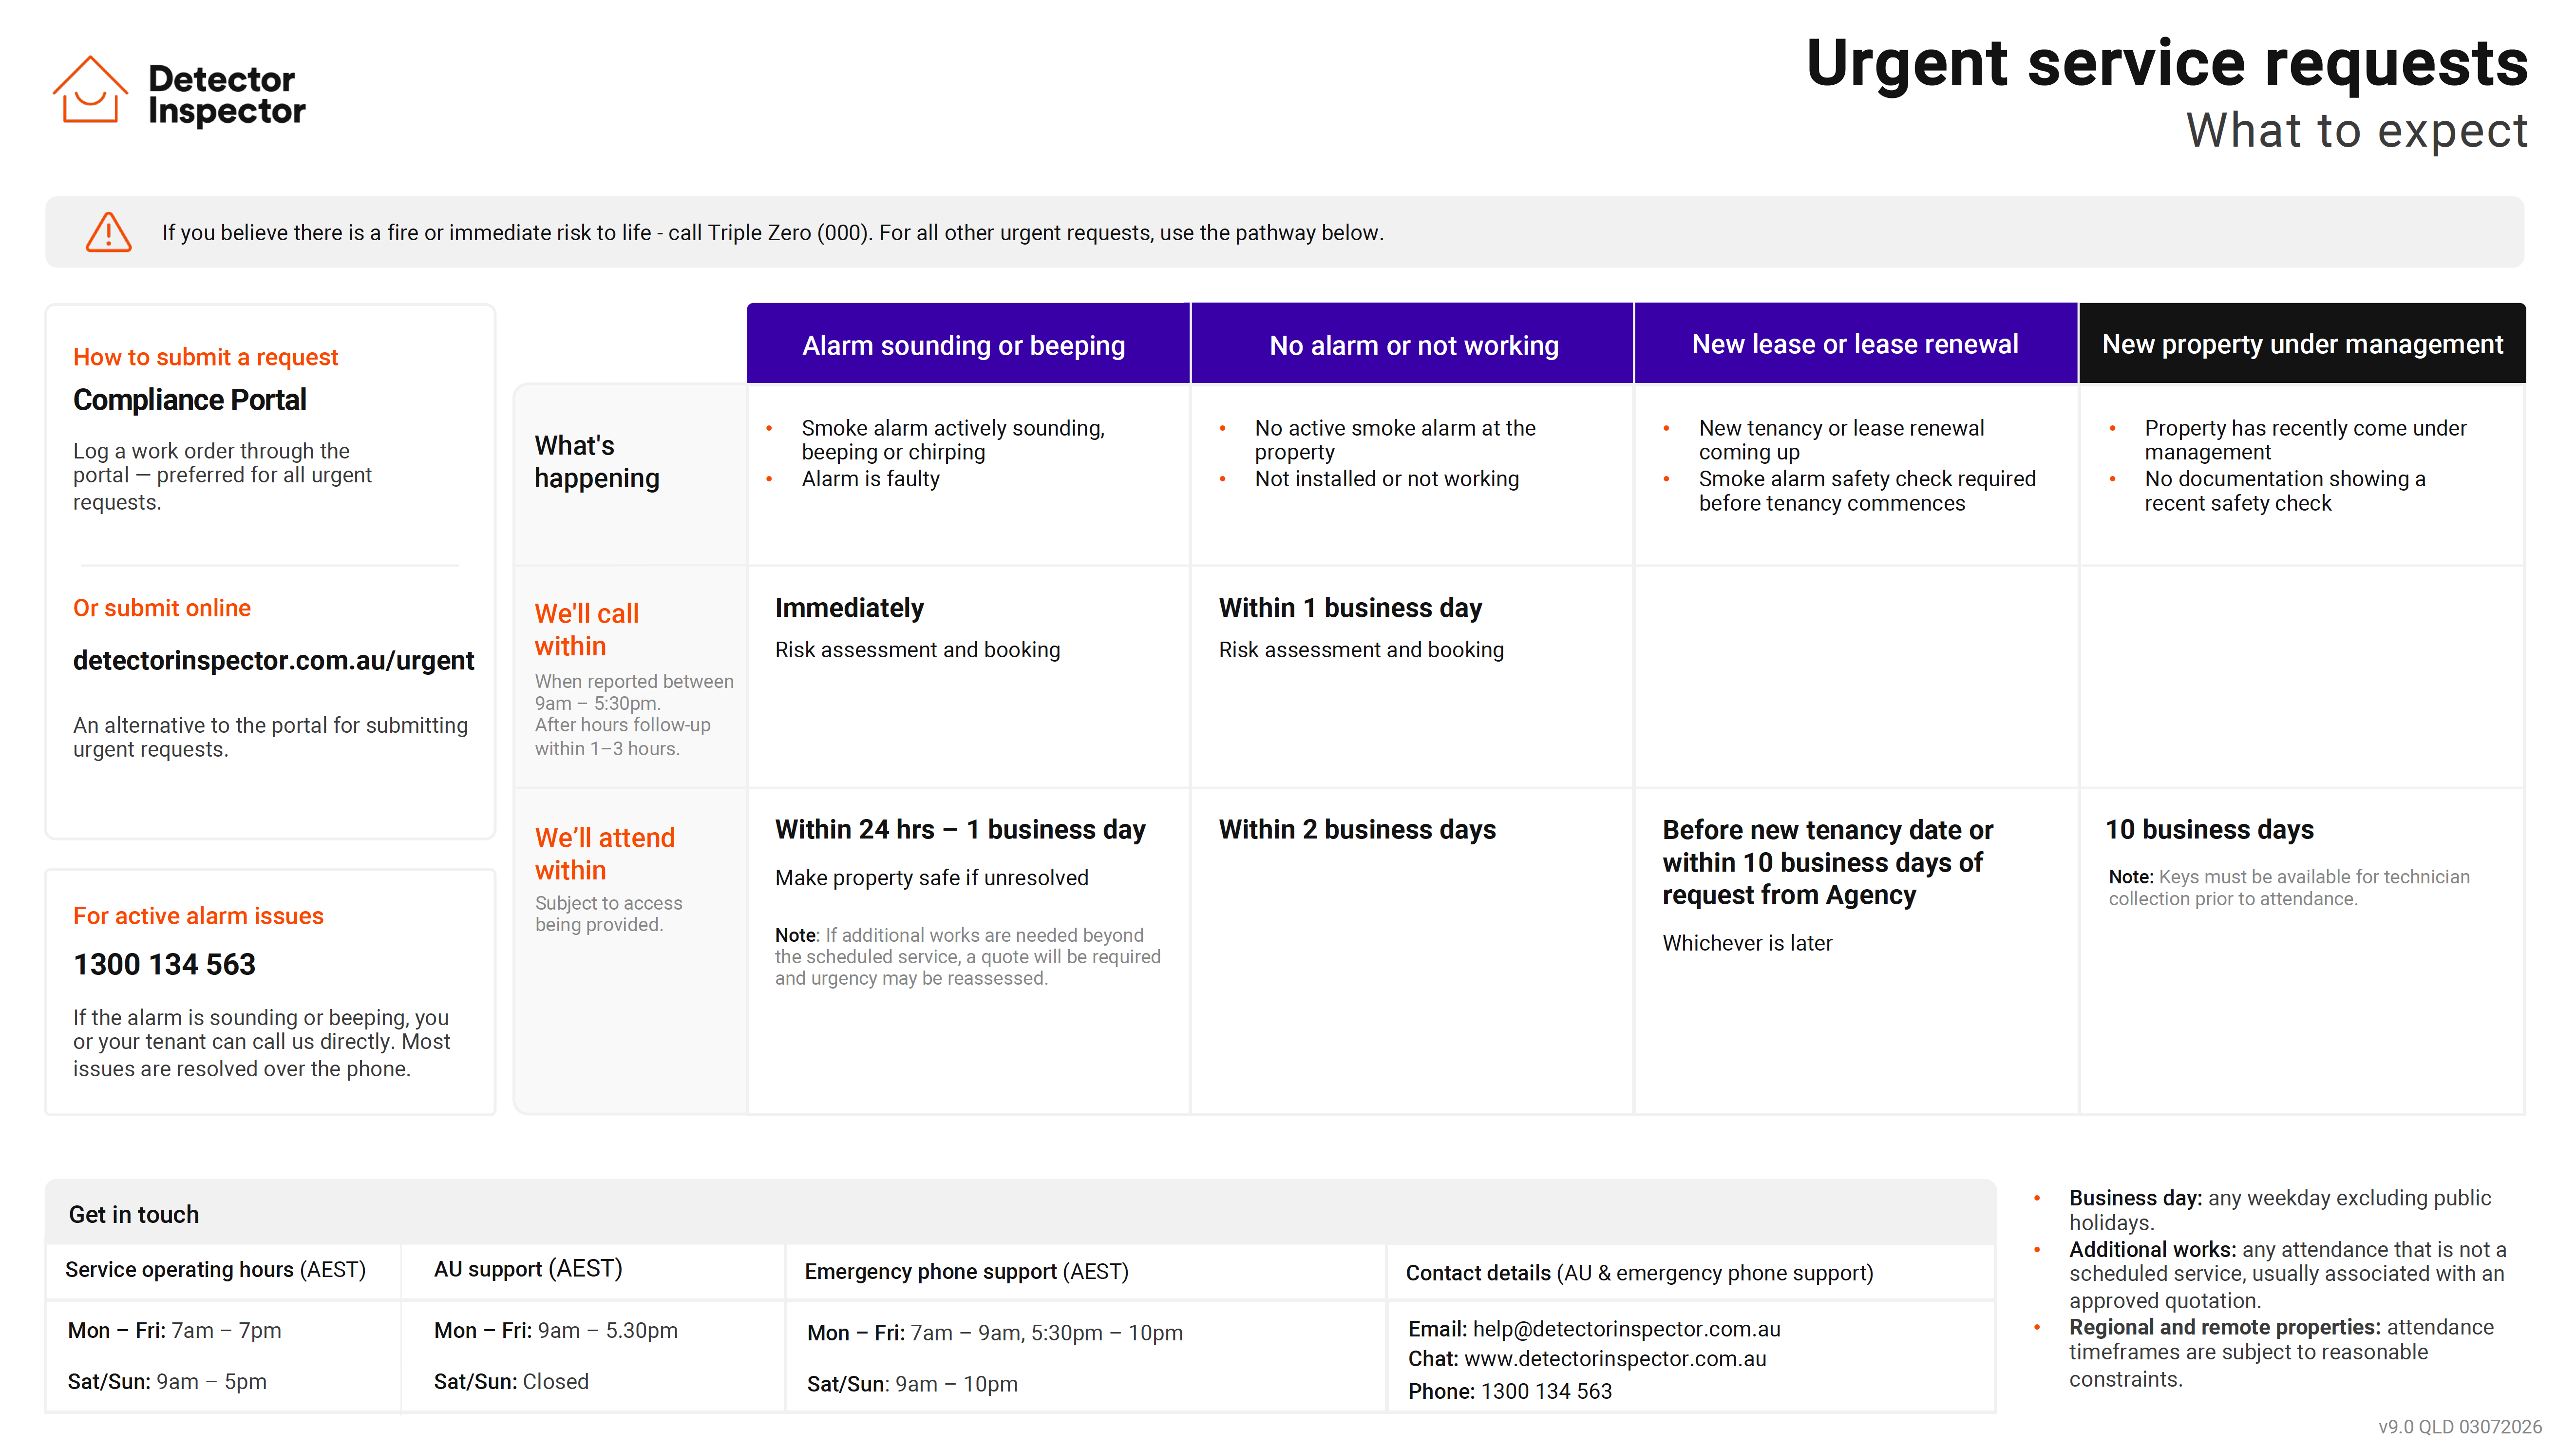
Task: Select the Alarm sounding or beeping header
Action: pos(968,343)
